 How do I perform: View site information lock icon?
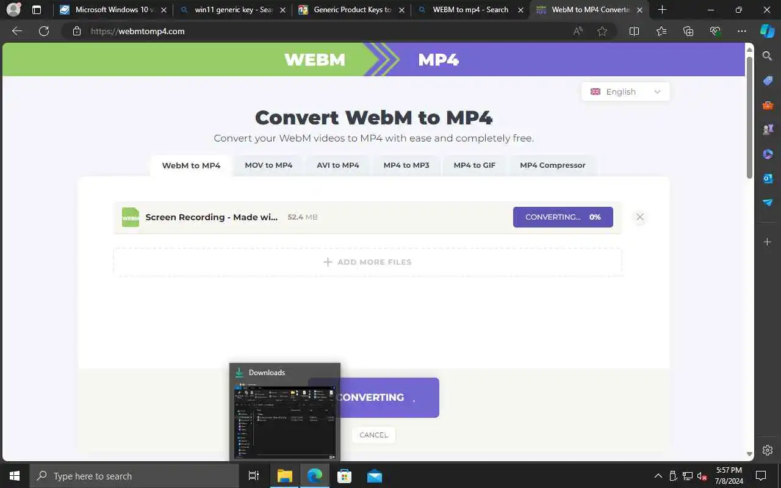tap(76, 31)
